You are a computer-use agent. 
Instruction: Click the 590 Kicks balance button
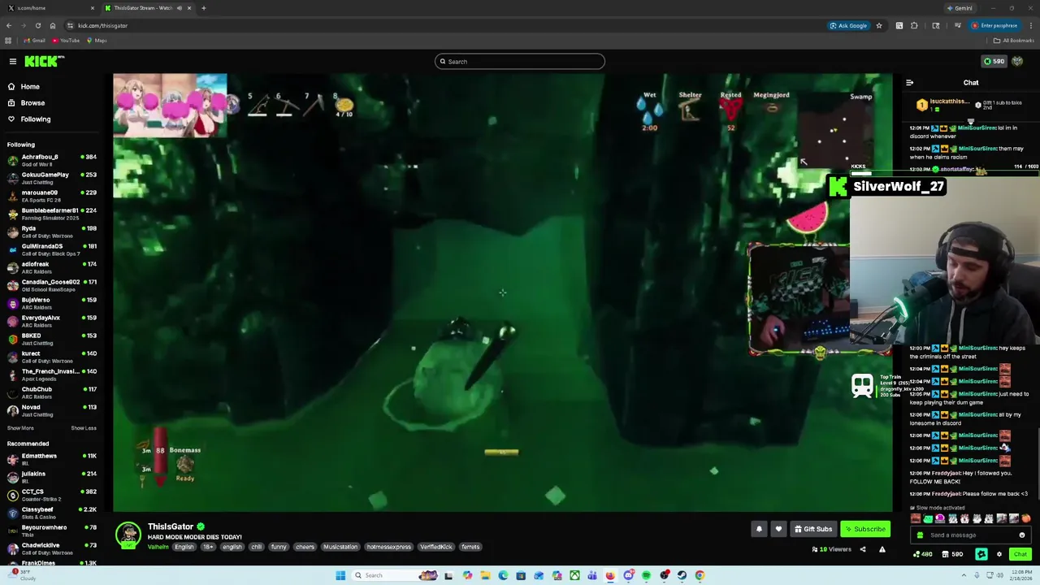tap(994, 61)
